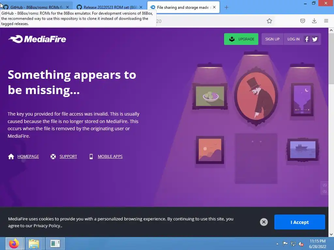Image resolution: width=334 pixels, height=250 pixels.
Task: Log in with the Twitter icon
Action: (315, 39)
